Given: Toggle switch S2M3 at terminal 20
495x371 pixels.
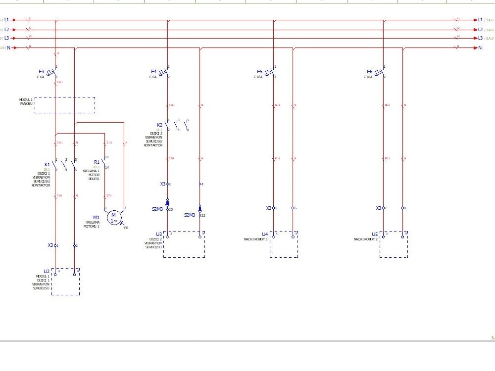Looking at the screenshot, I should 168,204.
